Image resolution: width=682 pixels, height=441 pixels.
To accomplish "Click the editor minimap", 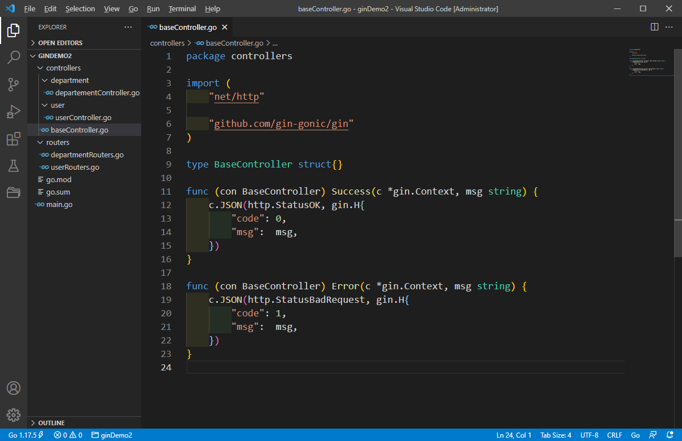I will pyautogui.click(x=649, y=62).
